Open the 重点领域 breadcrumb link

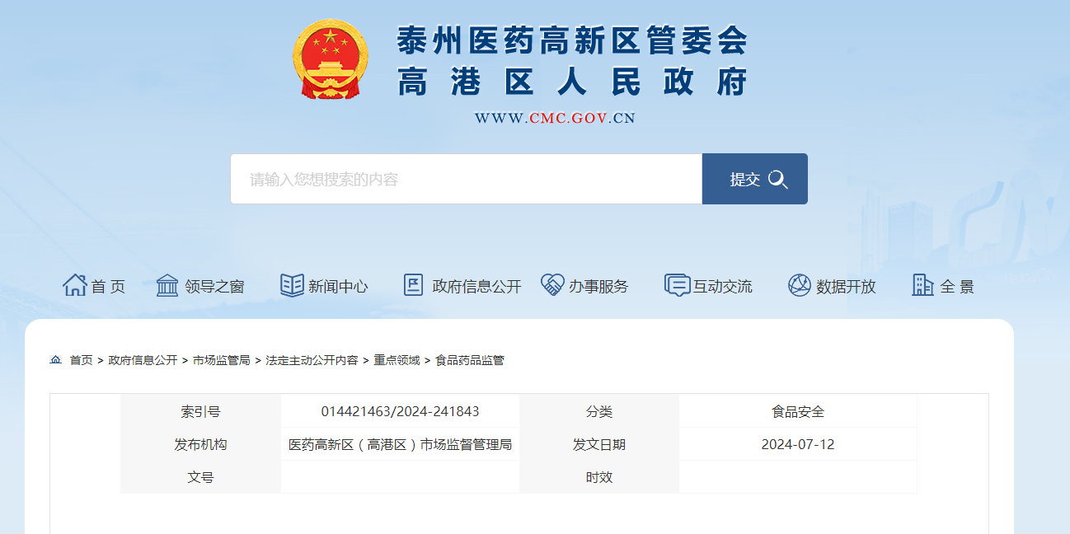point(398,358)
